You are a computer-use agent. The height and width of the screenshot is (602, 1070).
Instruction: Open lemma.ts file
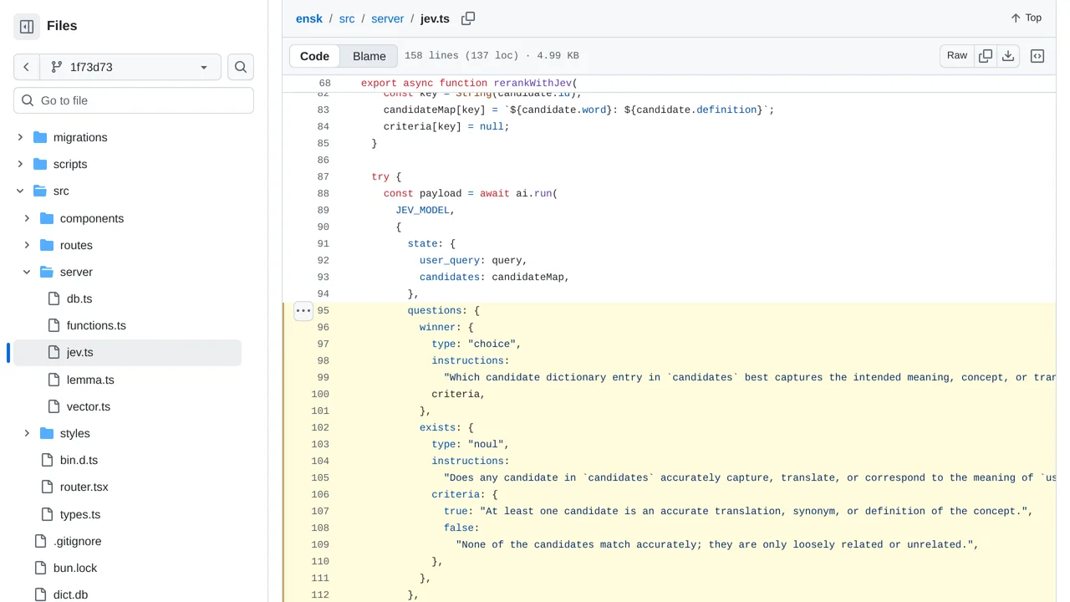(90, 380)
